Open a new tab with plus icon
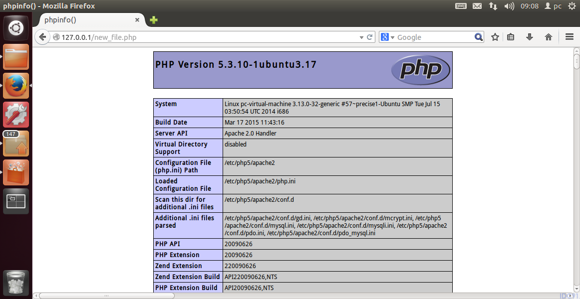Viewport: 580px width, 299px height. (x=154, y=20)
